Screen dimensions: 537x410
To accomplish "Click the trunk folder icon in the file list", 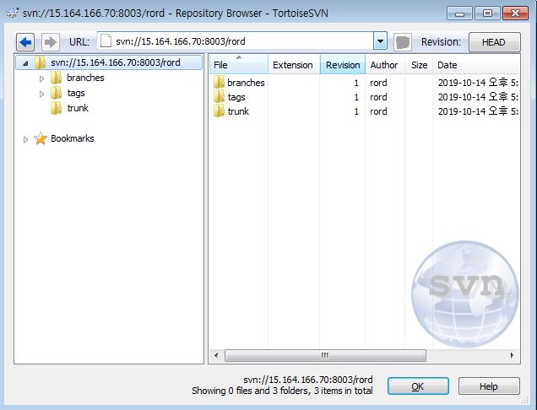I will pyautogui.click(x=219, y=111).
